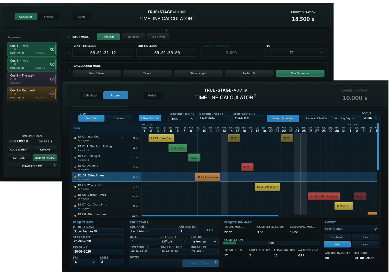Click green status dot of R1 C2 First Light
The width and height of the screenshot is (390, 272).
pyautogui.click(x=75, y=158)
